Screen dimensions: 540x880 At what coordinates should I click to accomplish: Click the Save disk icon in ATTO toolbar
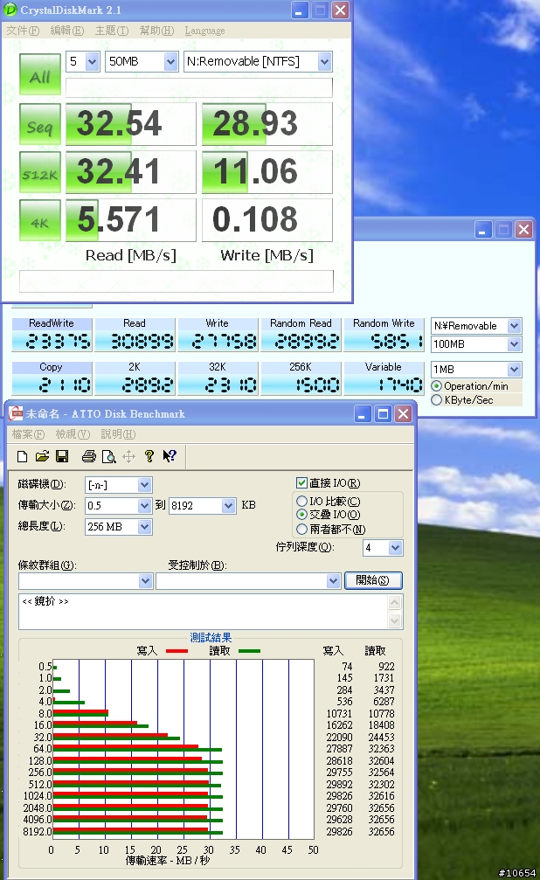point(62,456)
